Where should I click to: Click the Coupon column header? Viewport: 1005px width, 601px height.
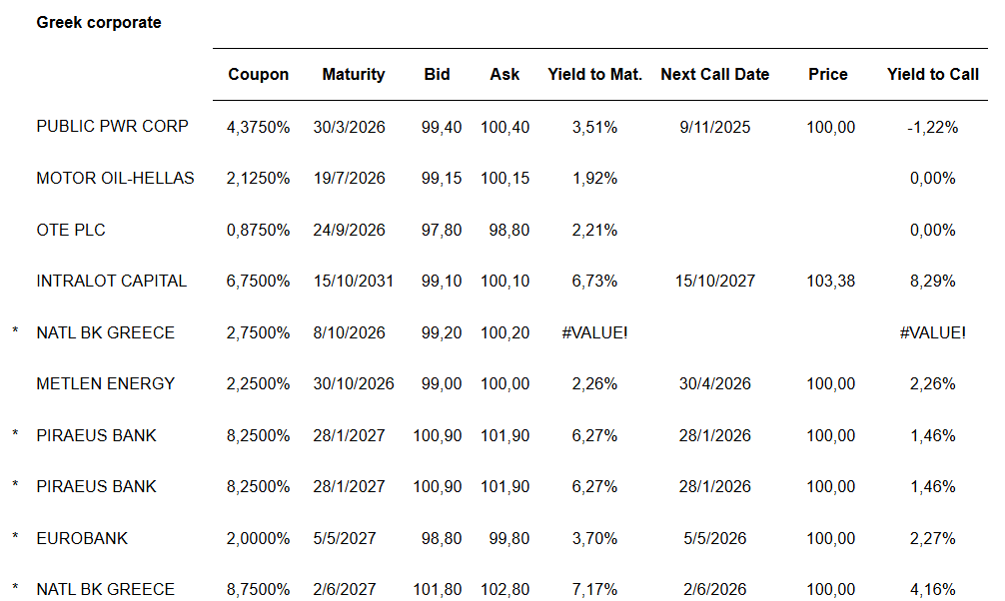(x=258, y=74)
